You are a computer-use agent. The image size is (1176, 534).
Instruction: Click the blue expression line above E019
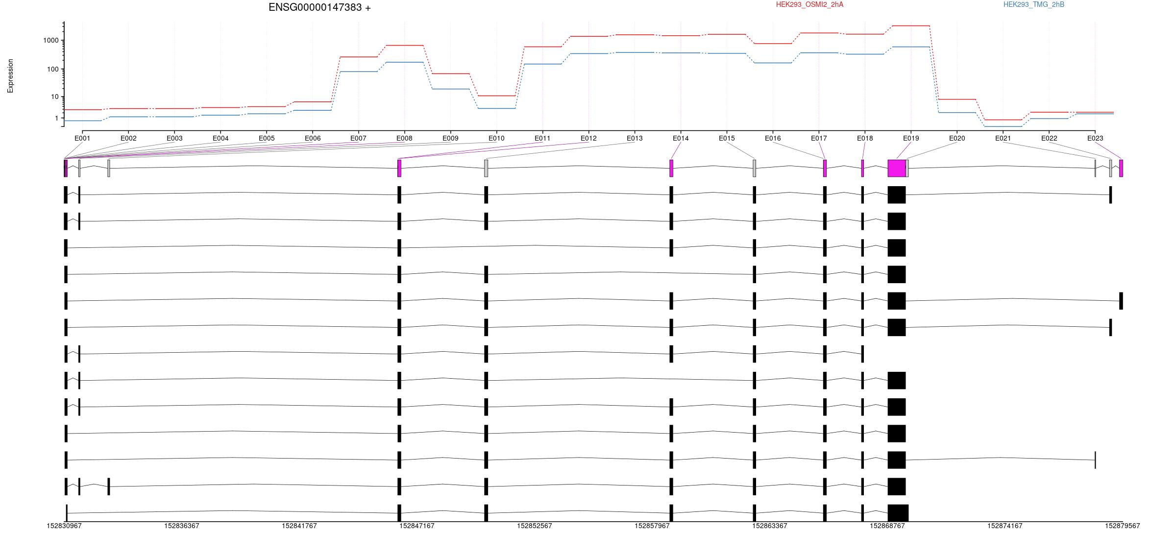click(911, 47)
